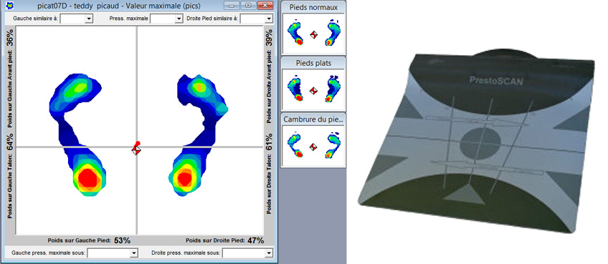Click the left foot red heel pressure zone

[88, 178]
